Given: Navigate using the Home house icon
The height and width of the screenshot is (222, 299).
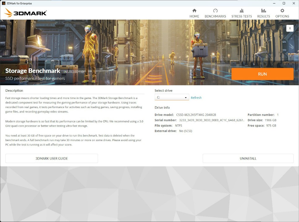Looking at the screenshot, I should pyautogui.click(x=194, y=11).
